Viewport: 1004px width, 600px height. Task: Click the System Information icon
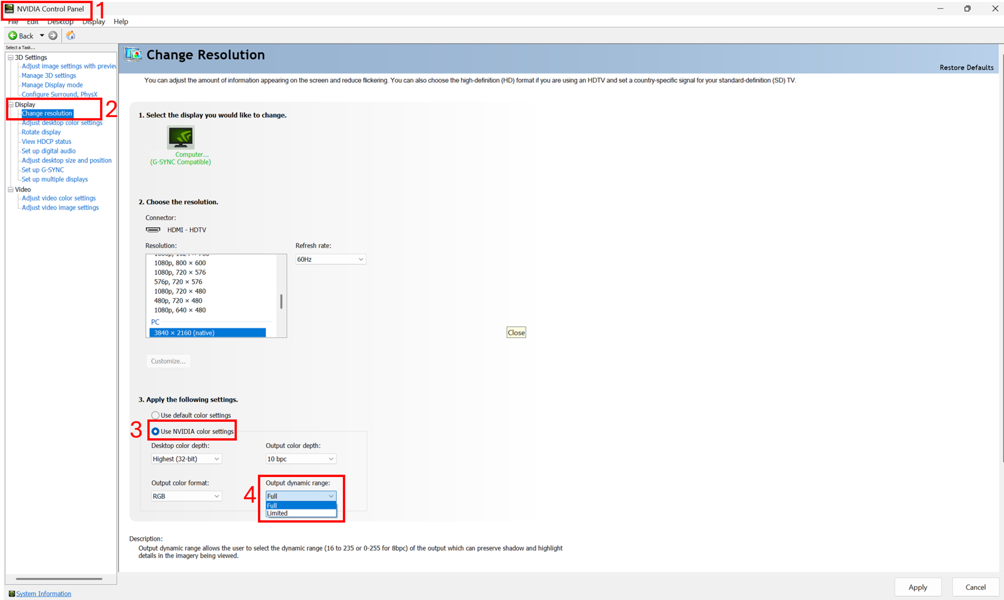pos(12,594)
